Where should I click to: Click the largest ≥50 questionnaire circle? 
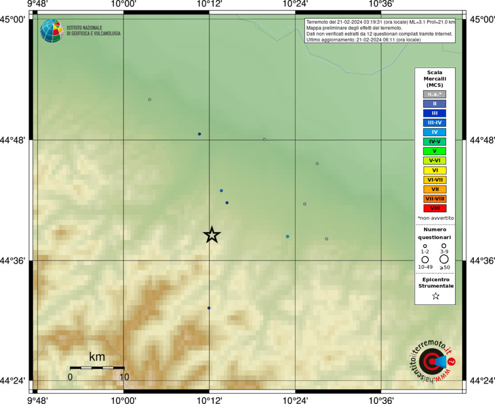pos(444,260)
